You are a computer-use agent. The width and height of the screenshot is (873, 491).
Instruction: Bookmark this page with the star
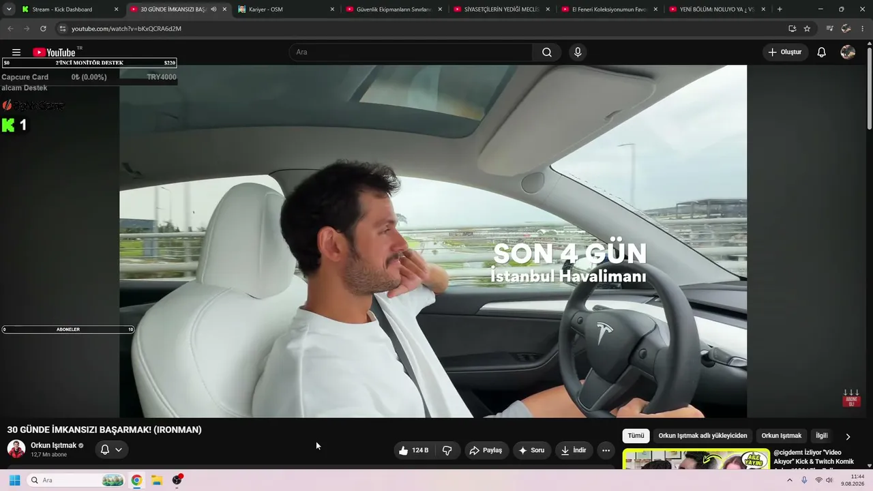coord(807,29)
